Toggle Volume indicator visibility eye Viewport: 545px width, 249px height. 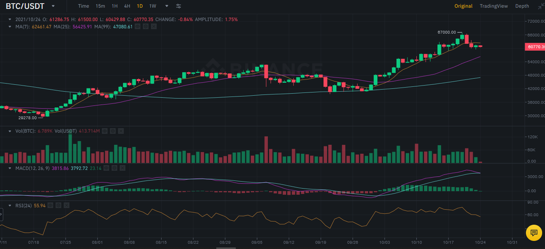coord(105,131)
